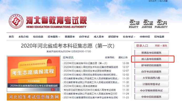Click the 加入收藏 link at top
182x101 pixels.
pos(163,1)
